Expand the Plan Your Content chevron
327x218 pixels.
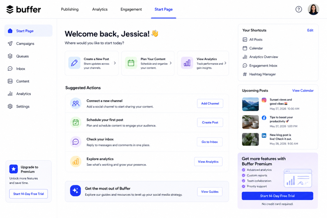coord(171,63)
